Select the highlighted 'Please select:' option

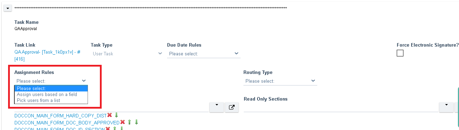[51, 88]
